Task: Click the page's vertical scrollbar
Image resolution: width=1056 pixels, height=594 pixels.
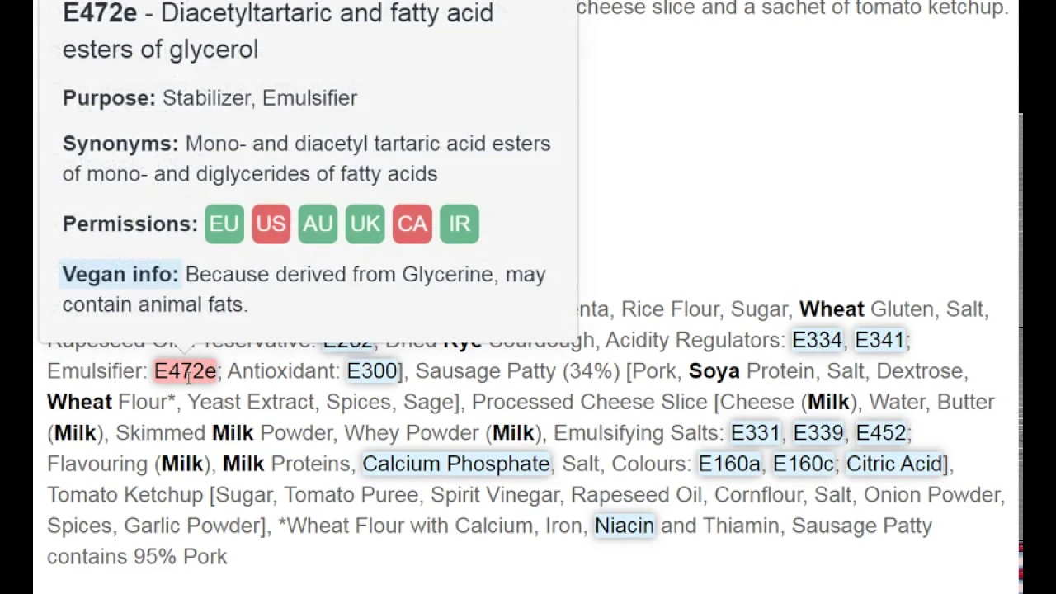Action: tap(1021, 330)
